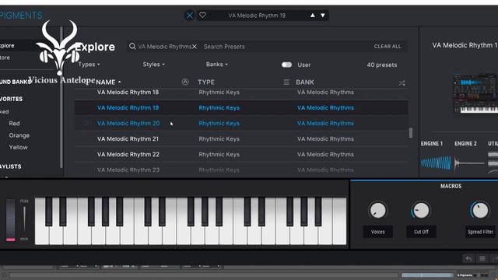Click the MACROS tab header
The width and height of the screenshot is (498, 280).
click(451, 186)
